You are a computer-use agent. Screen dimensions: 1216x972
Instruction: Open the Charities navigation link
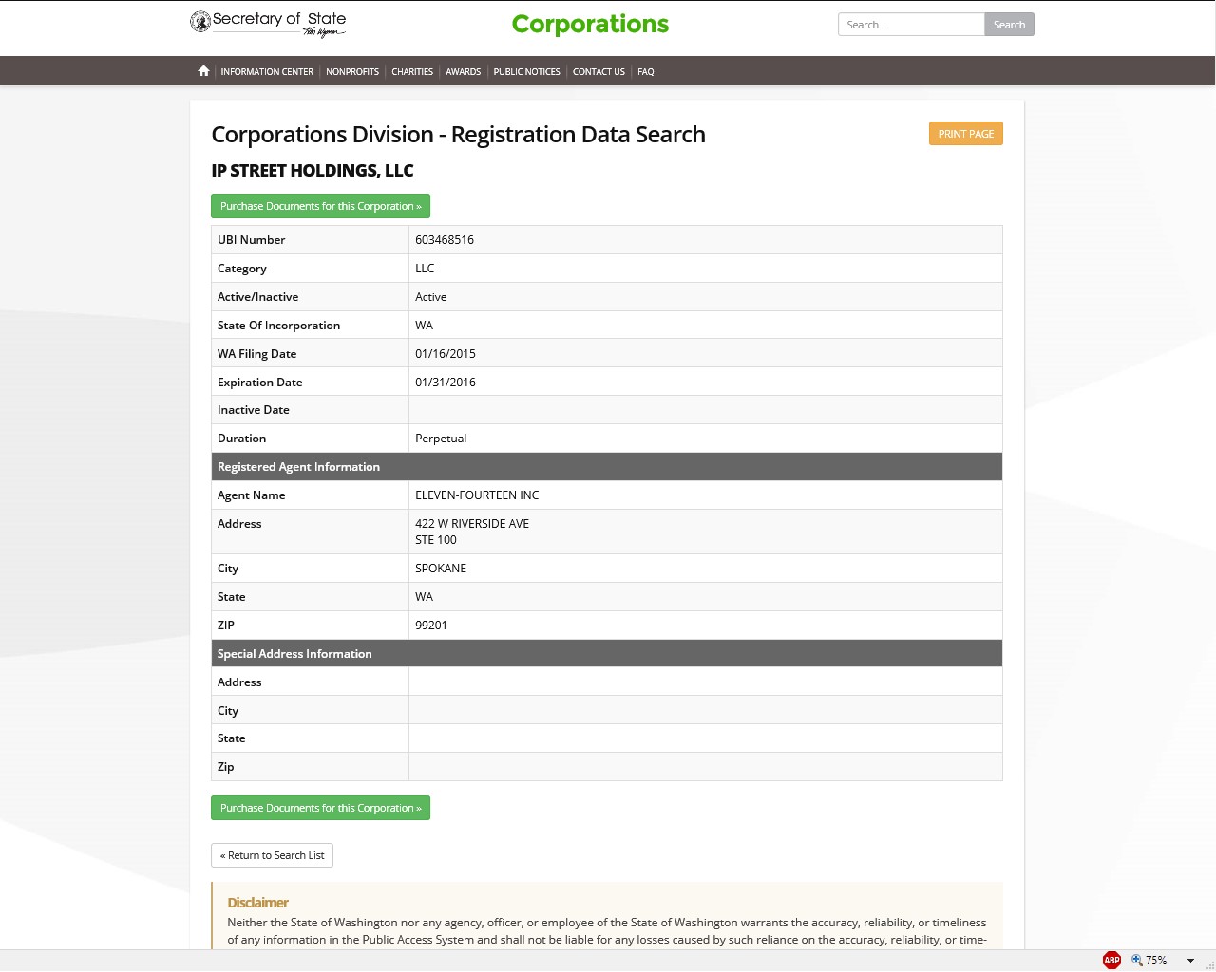coord(412,72)
